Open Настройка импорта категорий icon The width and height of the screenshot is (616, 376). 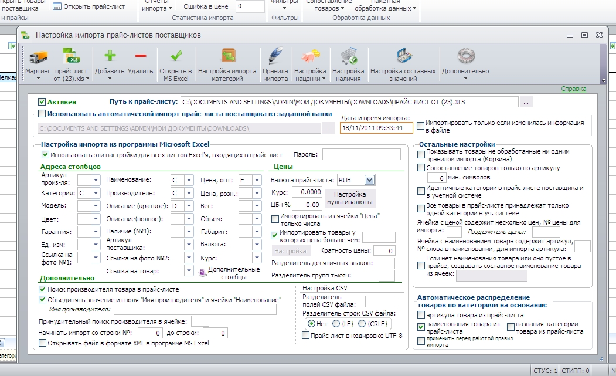pyautogui.click(x=228, y=56)
